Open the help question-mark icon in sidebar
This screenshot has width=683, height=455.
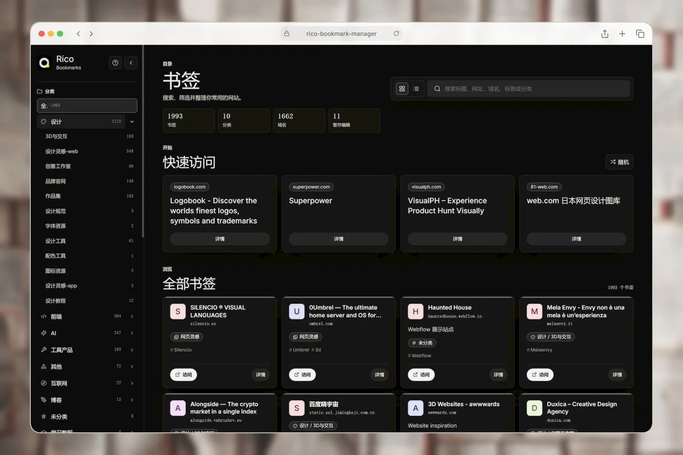click(115, 63)
